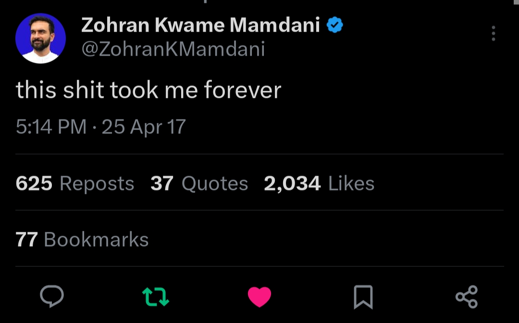Click the blue verified checkmark badge

point(335,25)
